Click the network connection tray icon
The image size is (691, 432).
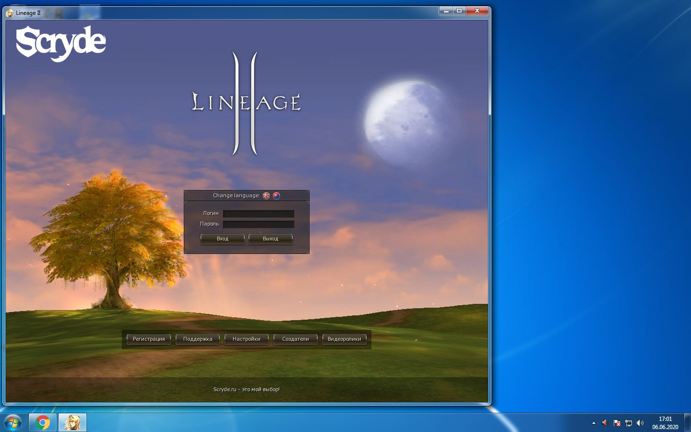[x=629, y=423]
